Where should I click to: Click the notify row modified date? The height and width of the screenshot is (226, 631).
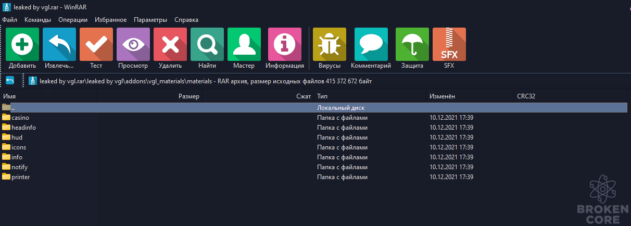click(x=451, y=167)
